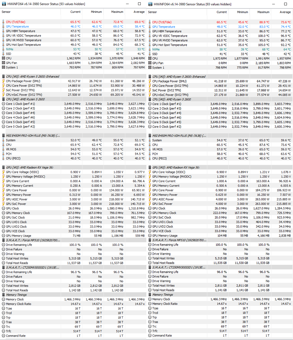Click Average column header in right window
This screenshot has height=340, width=293.
pos(282,12)
